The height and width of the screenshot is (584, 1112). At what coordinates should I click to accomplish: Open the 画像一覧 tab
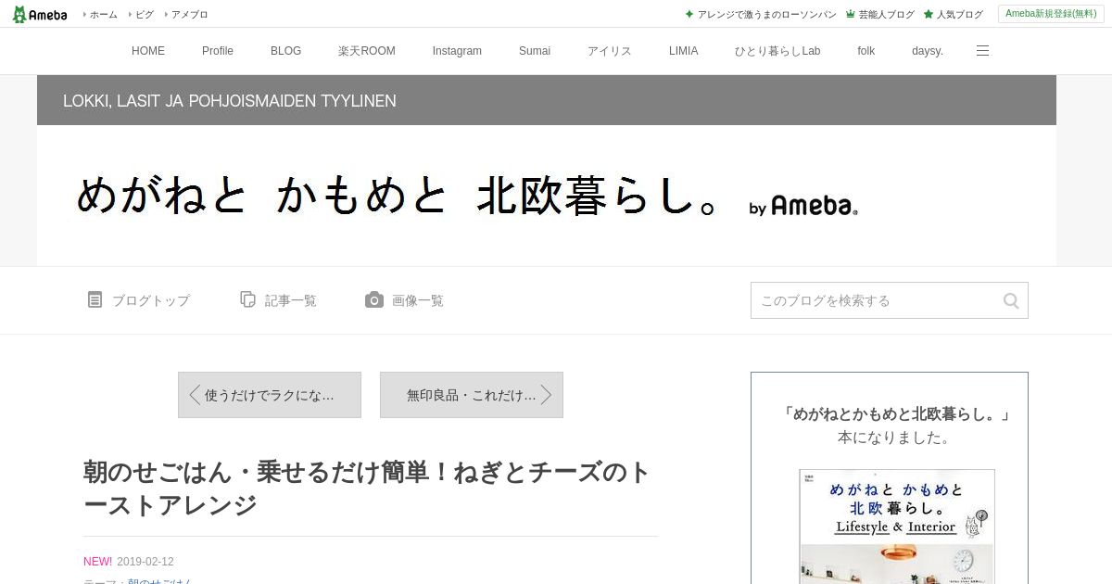[x=405, y=300]
